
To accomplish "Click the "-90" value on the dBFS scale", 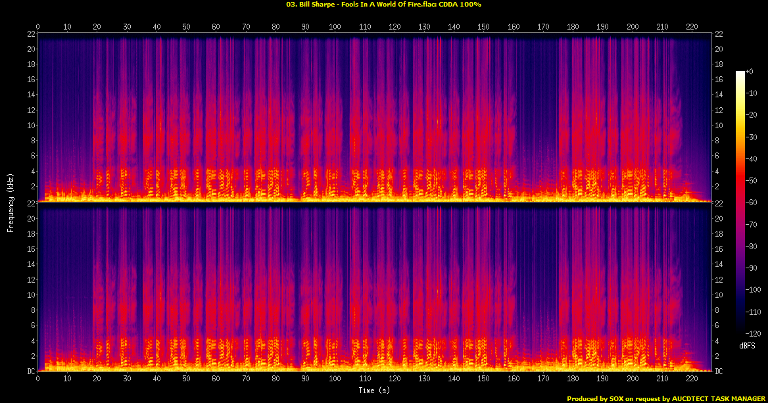I will 752,268.
